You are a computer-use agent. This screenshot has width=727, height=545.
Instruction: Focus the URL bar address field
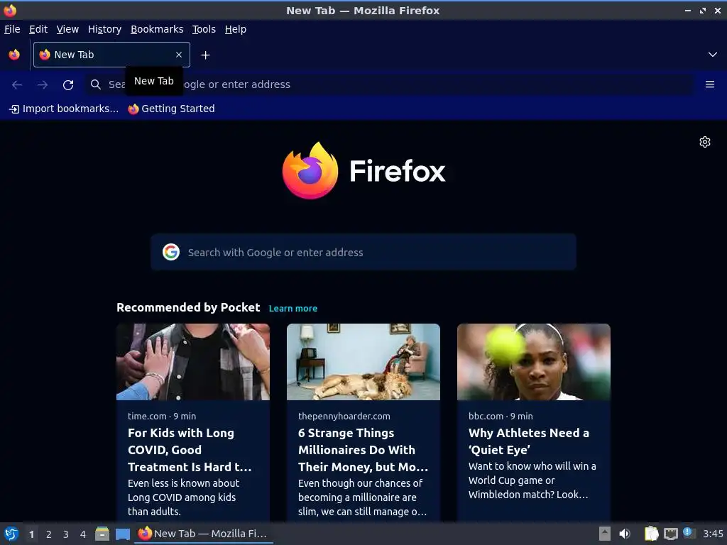(x=388, y=84)
